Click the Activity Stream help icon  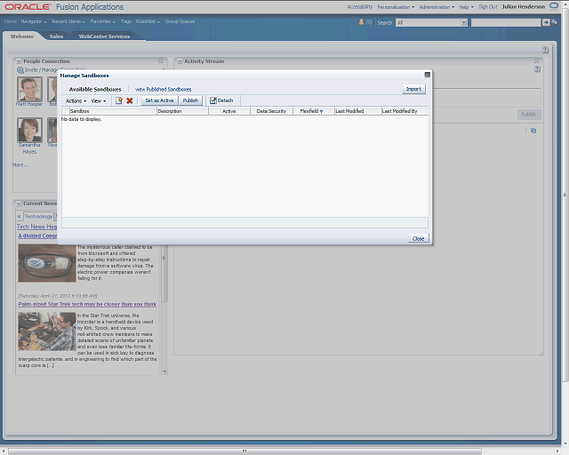coord(537,69)
